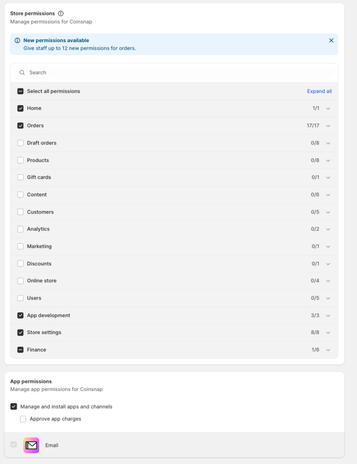The image size is (357, 464).
Task: Click the Email app icon
Action: [32, 445]
